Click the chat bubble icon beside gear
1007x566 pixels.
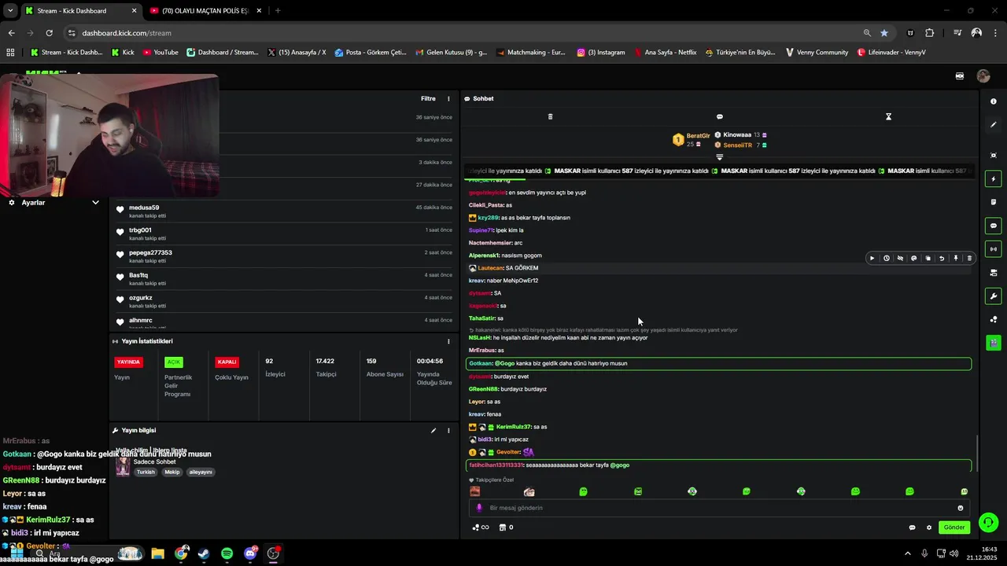point(912,527)
